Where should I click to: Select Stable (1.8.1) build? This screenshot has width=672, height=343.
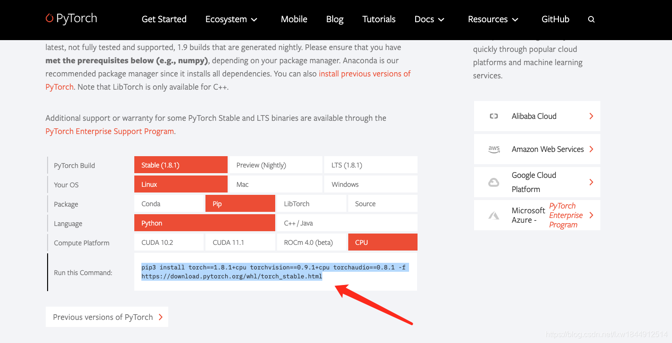(x=181, y=165)
